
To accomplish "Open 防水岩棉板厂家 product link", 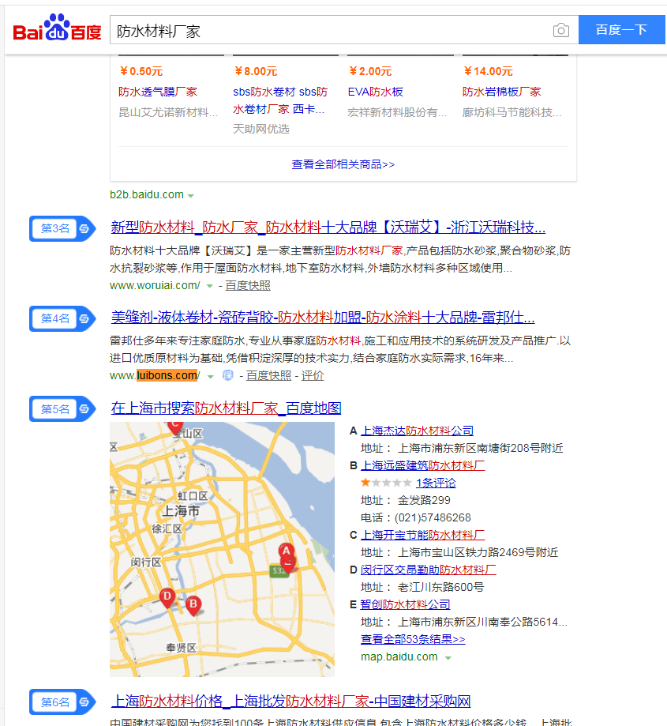I will 502,92.
